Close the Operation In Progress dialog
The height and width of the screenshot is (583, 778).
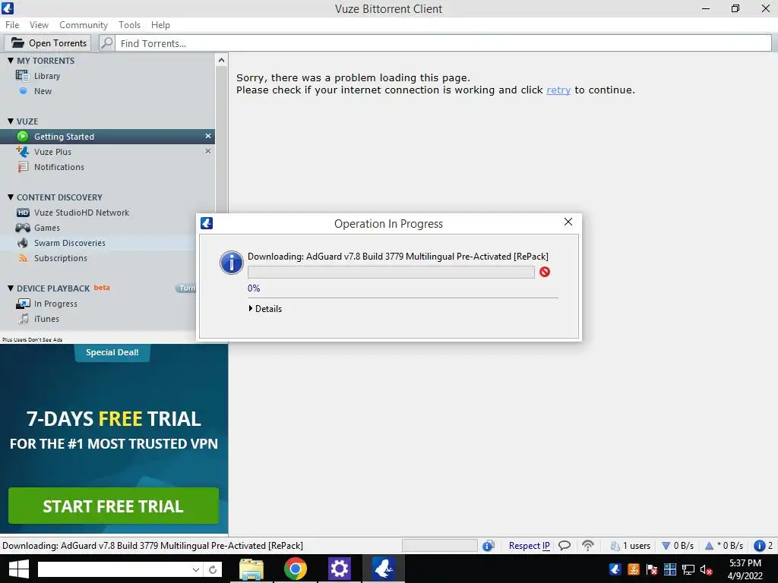click(x=568, y=222)
